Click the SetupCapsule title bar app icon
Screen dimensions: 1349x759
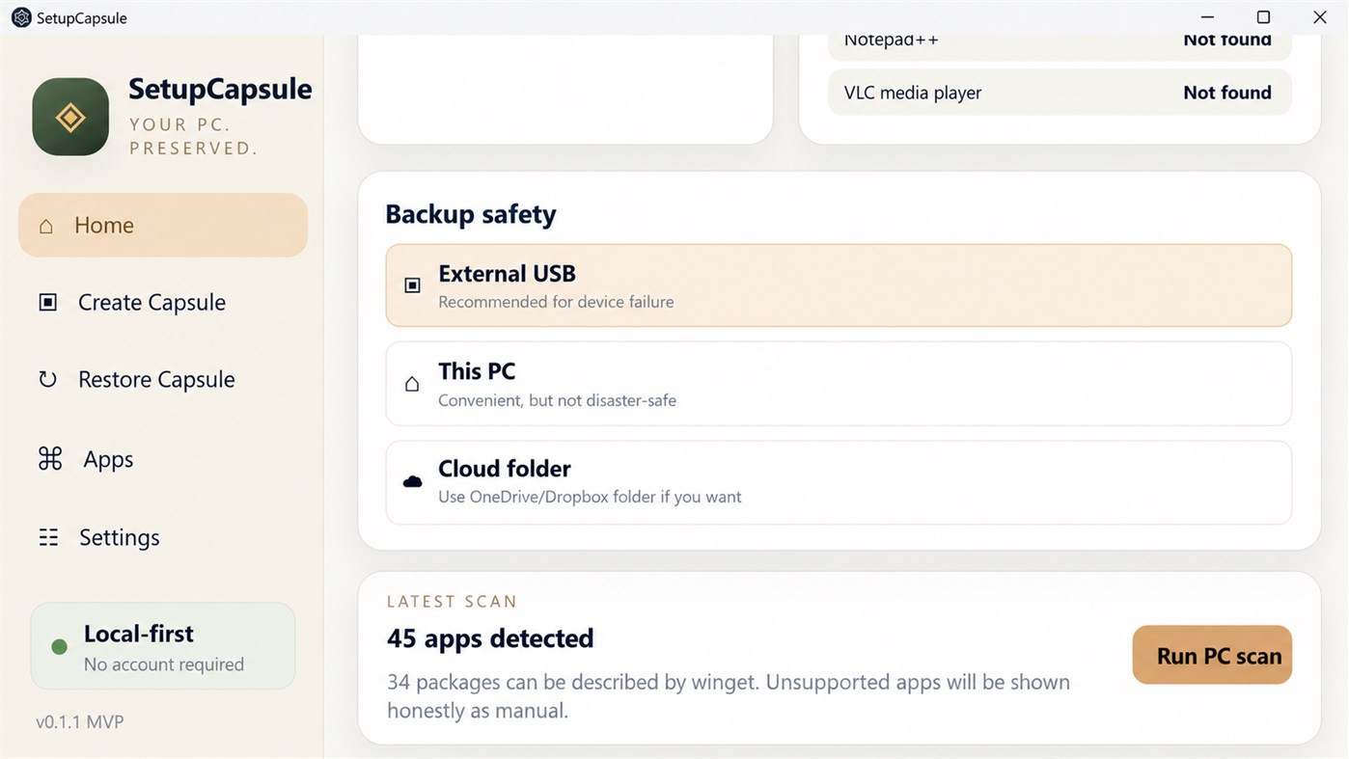pos(21,17)
